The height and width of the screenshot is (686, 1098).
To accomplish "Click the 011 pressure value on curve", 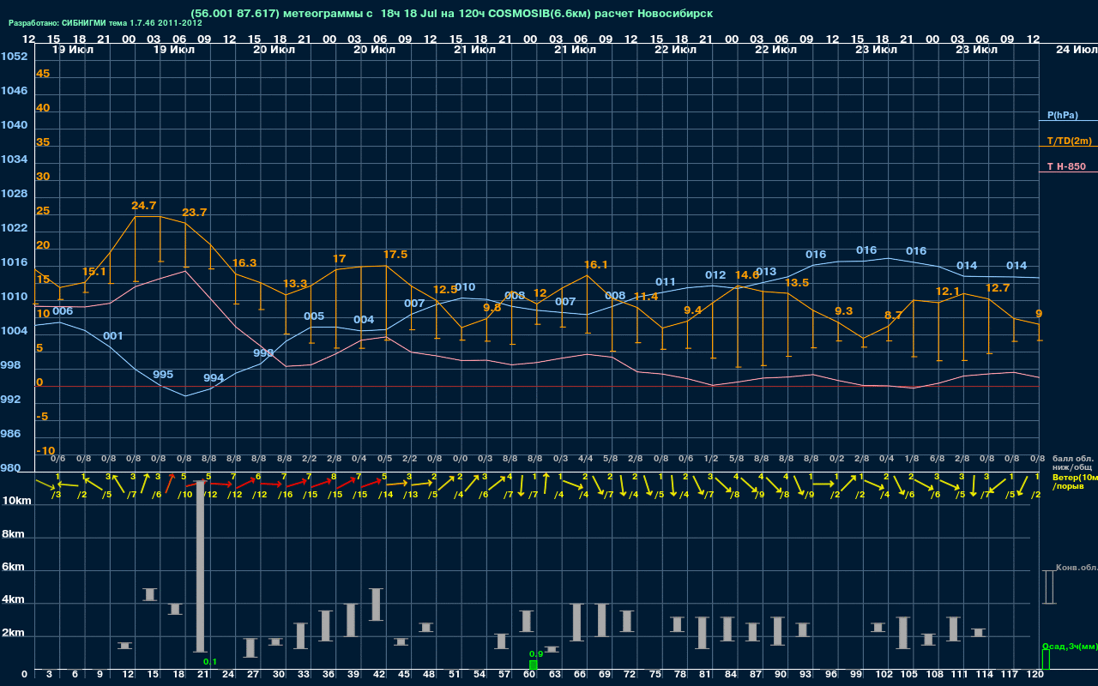I will click(666, 282).
